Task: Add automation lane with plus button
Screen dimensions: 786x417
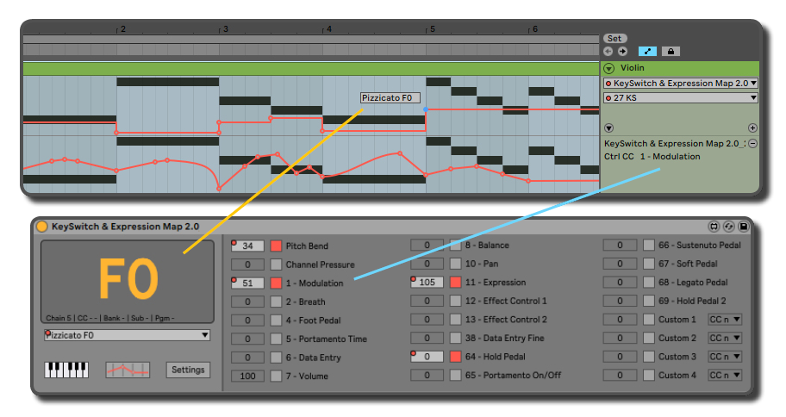Action: pos(752,128)
